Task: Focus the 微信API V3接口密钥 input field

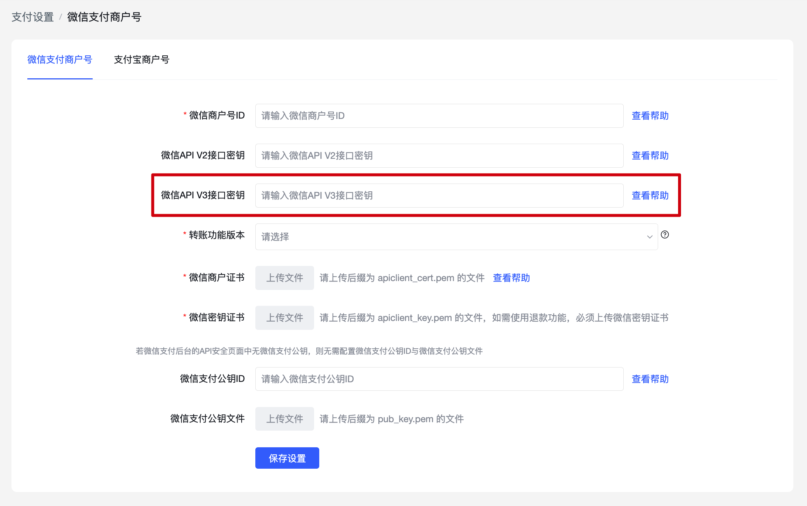Action: (x=439, y=195)
